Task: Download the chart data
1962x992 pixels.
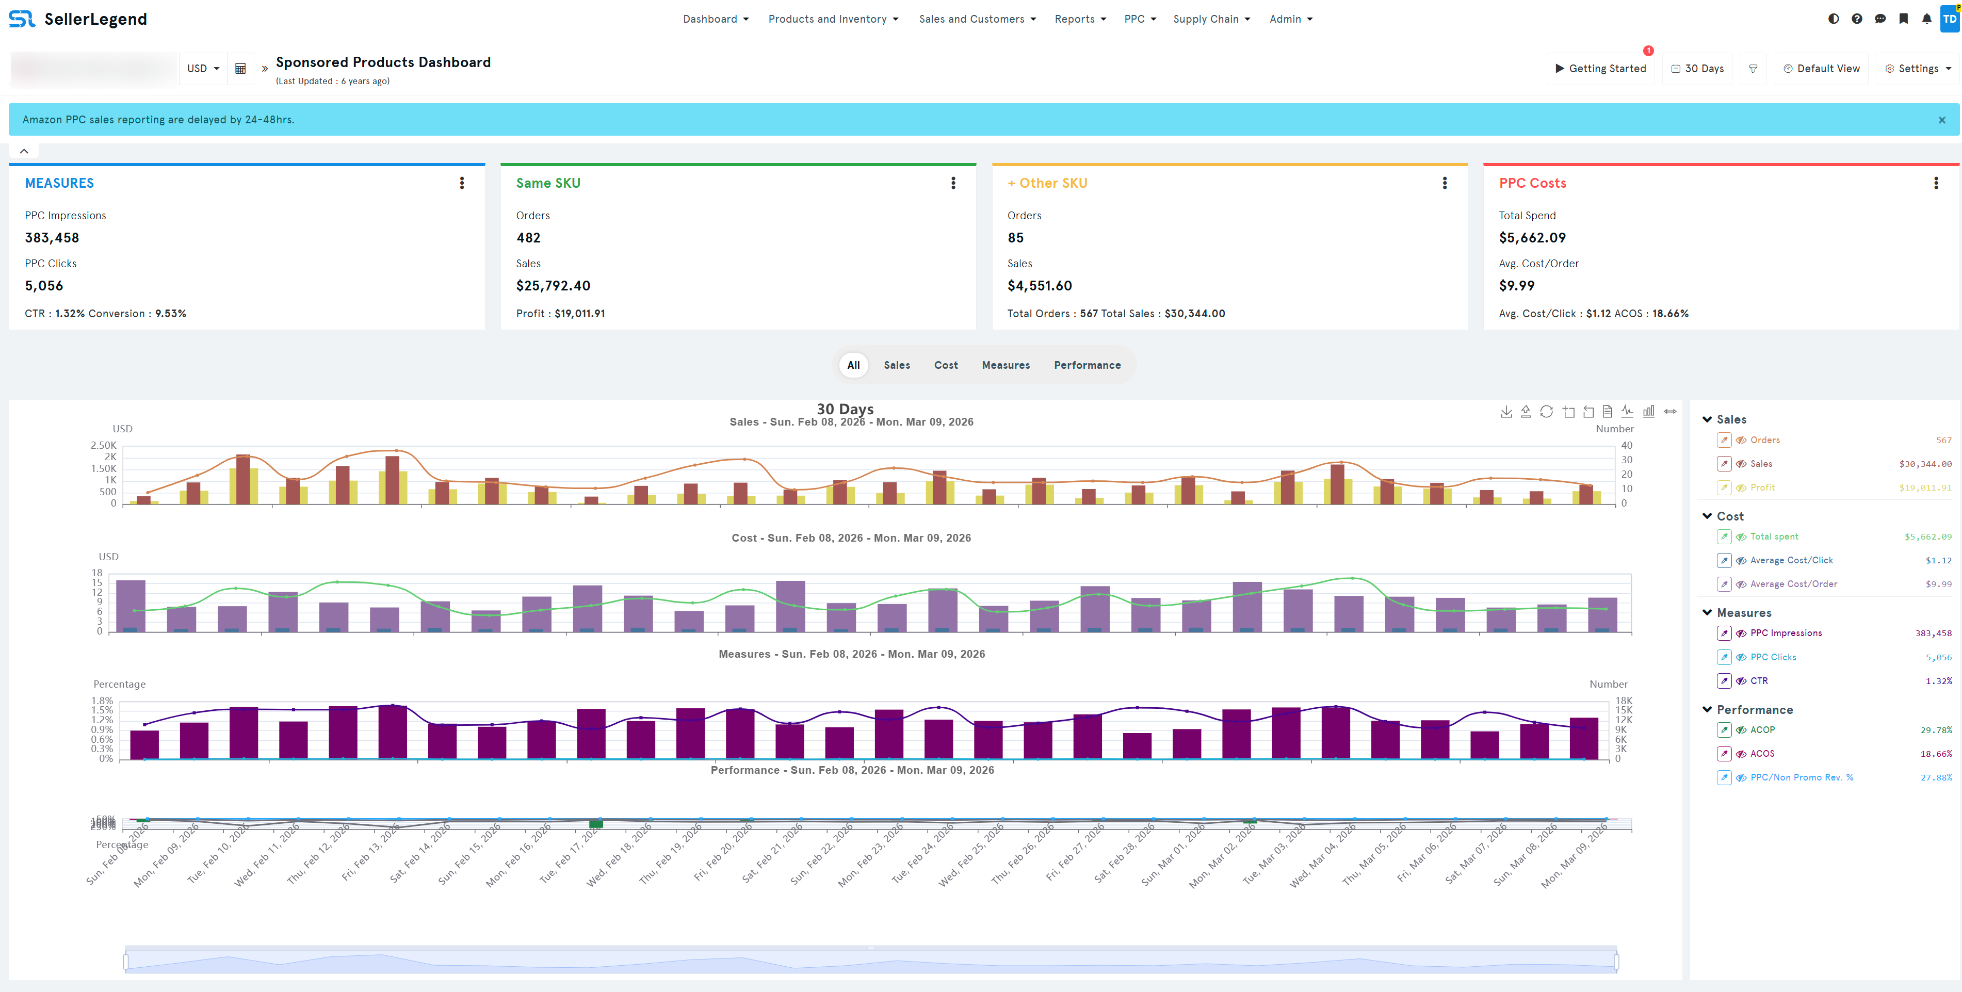Action: (1506, 411)
